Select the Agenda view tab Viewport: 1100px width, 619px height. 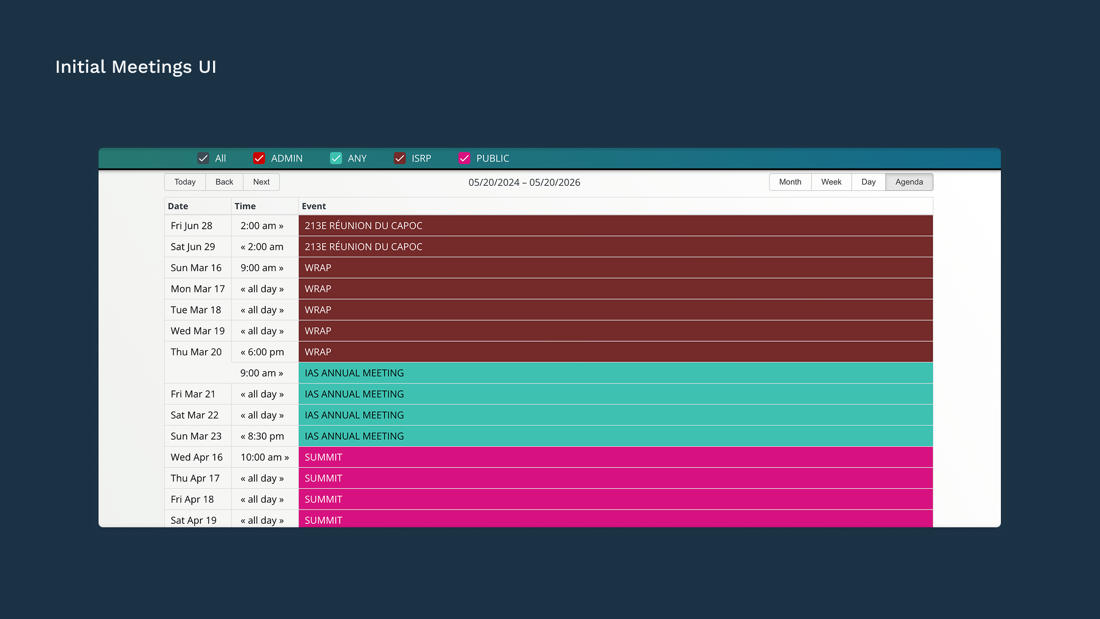coord(909,182)
